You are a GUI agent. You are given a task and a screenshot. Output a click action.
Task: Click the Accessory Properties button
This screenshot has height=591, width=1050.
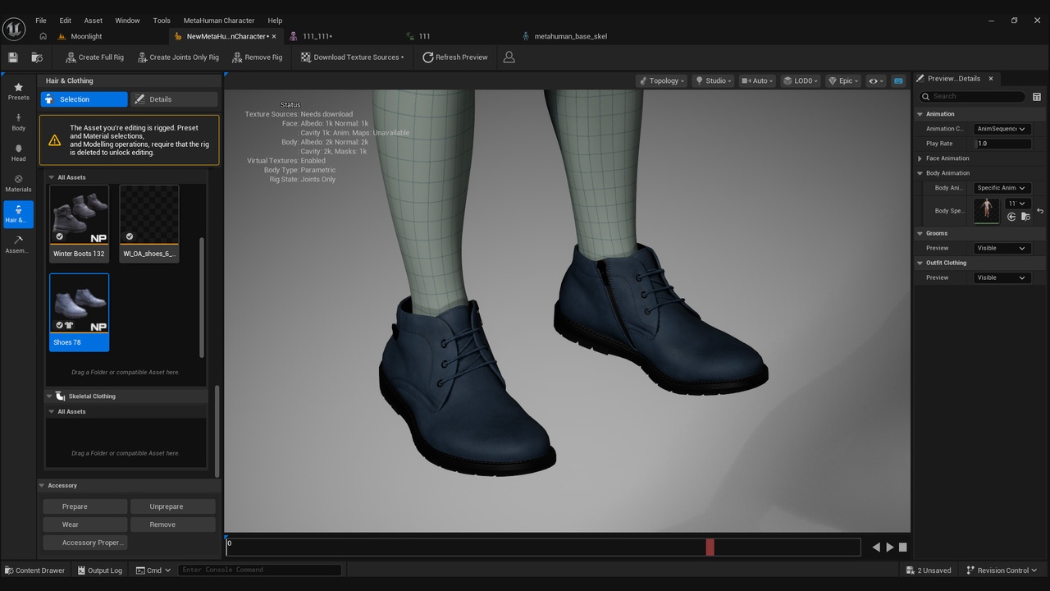point(84,543)
